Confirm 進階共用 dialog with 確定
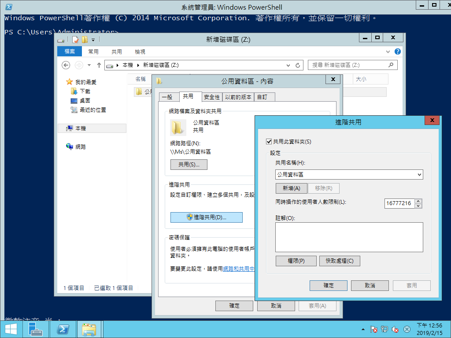This screenshot has height=338, width=451. point(329,285)
